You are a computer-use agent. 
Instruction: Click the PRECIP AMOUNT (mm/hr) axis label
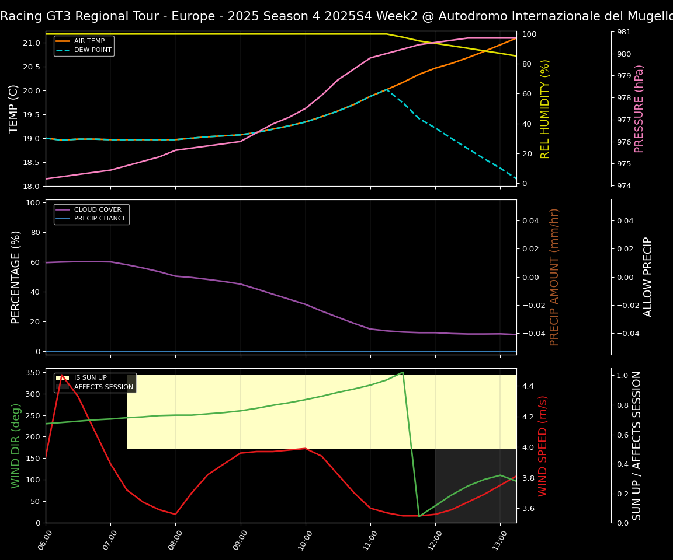click(x=554, y=277)
